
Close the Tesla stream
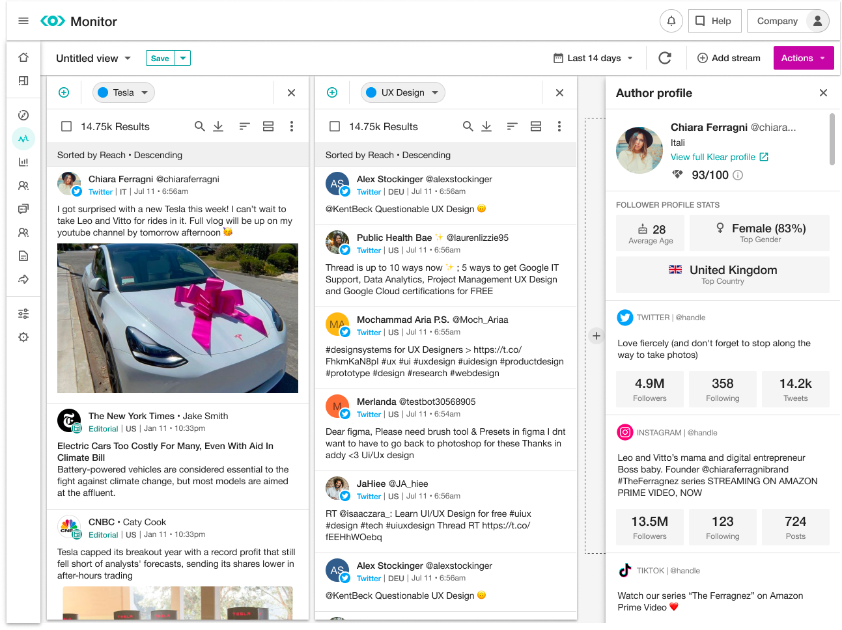click(291, 92)
